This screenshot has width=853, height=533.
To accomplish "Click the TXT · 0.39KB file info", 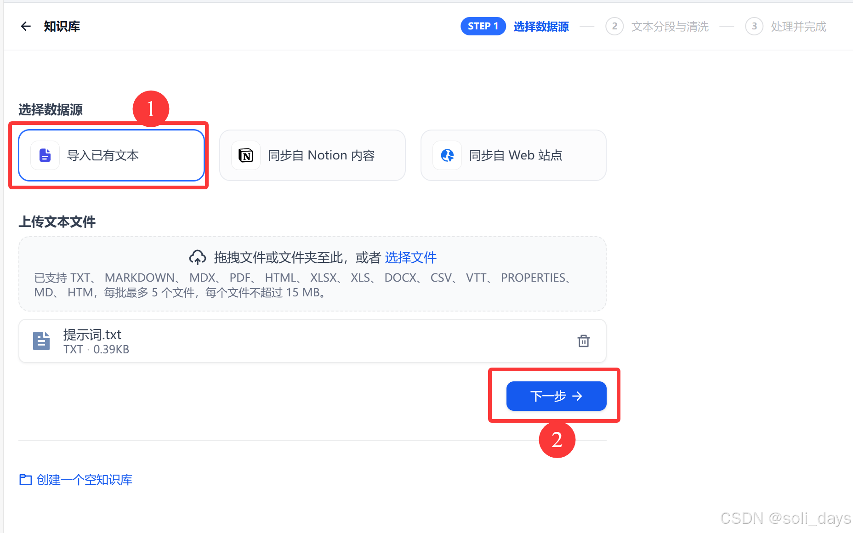I will [96, 350].
